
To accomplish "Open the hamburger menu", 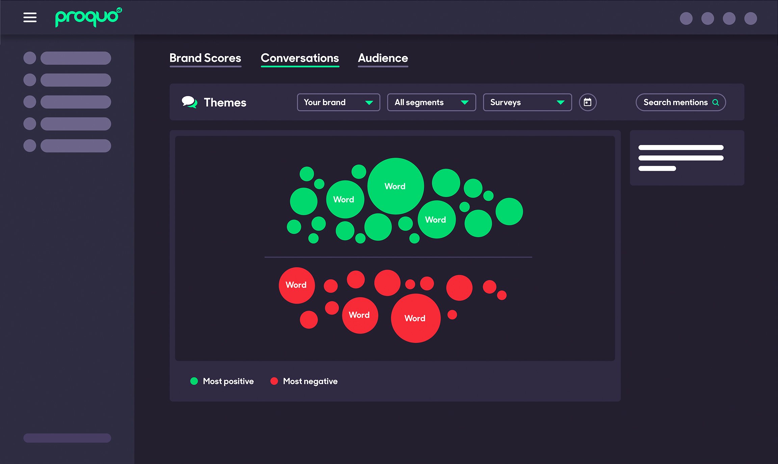I will coord(30,17).
